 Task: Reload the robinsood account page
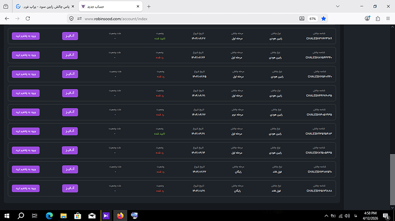click(27, 19)
